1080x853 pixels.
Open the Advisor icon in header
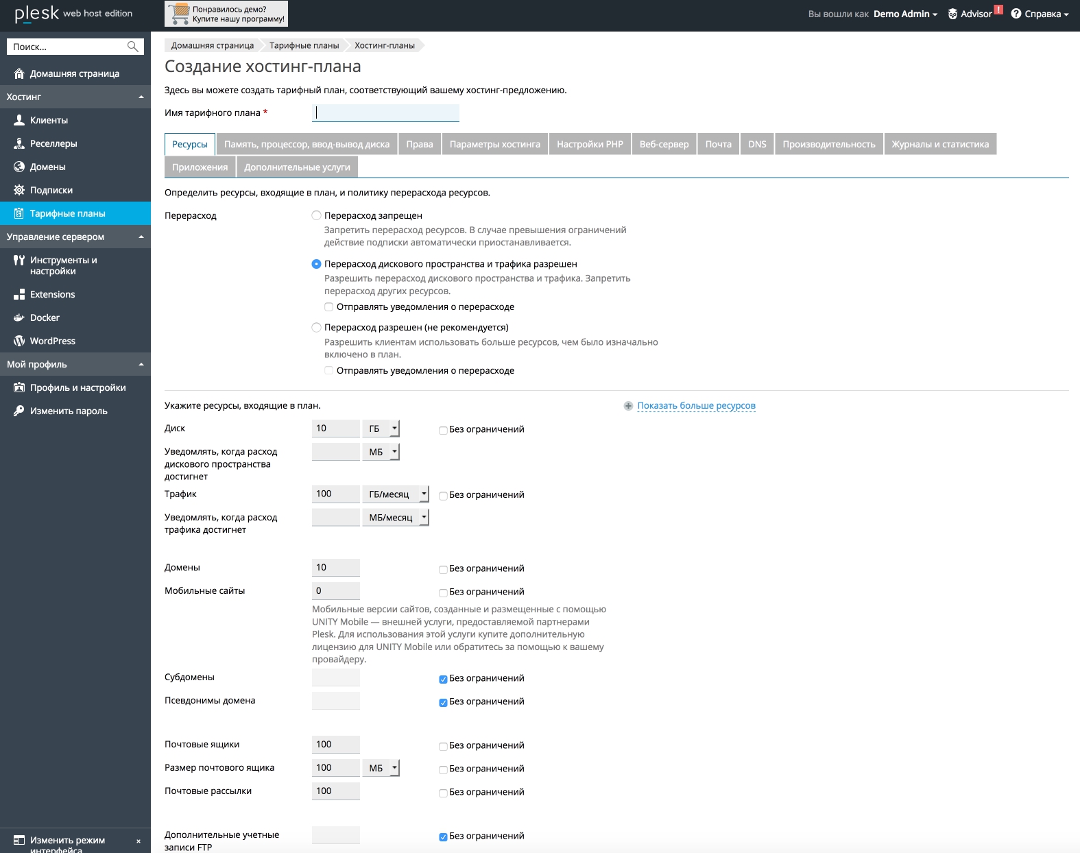952,14
